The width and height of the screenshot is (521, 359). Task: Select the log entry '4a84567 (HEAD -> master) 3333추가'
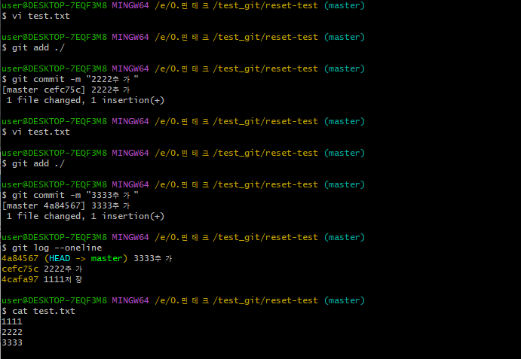coord(87,258)
